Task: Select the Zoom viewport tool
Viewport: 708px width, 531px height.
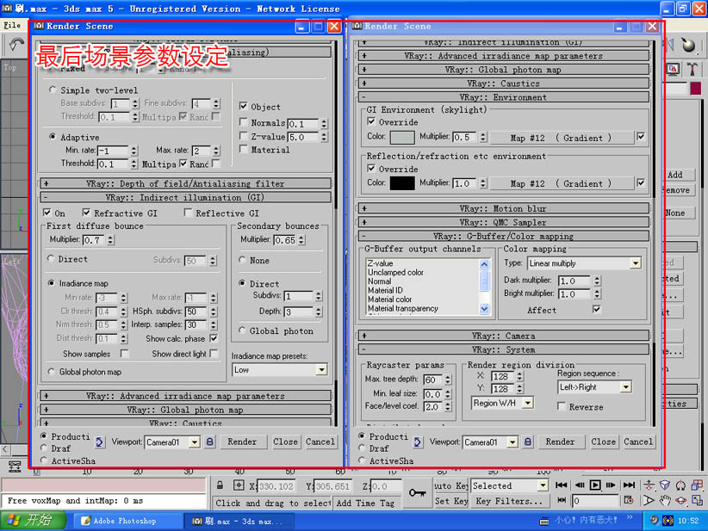Action: [x=649, y=485]
